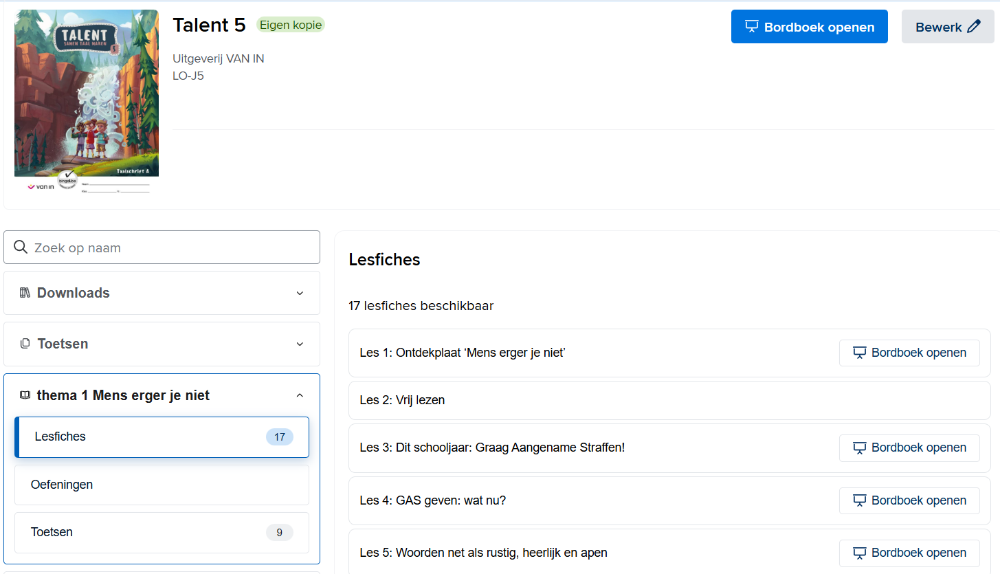Image resolution: width=1000 pixels, height=574 pixels.
Task: Click the pencil icon on the Bewerk button
Action: 974,27
